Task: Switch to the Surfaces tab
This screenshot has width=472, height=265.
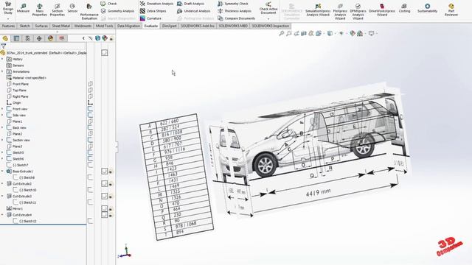Action: point(41,26)
